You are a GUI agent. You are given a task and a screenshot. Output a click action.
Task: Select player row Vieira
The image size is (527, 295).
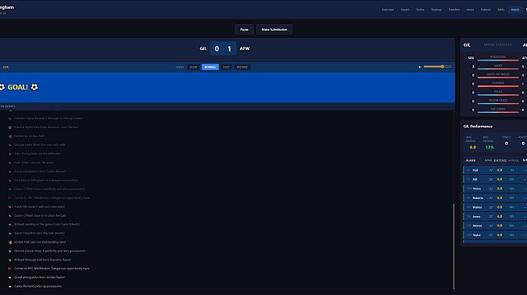(x=495, y=189)
